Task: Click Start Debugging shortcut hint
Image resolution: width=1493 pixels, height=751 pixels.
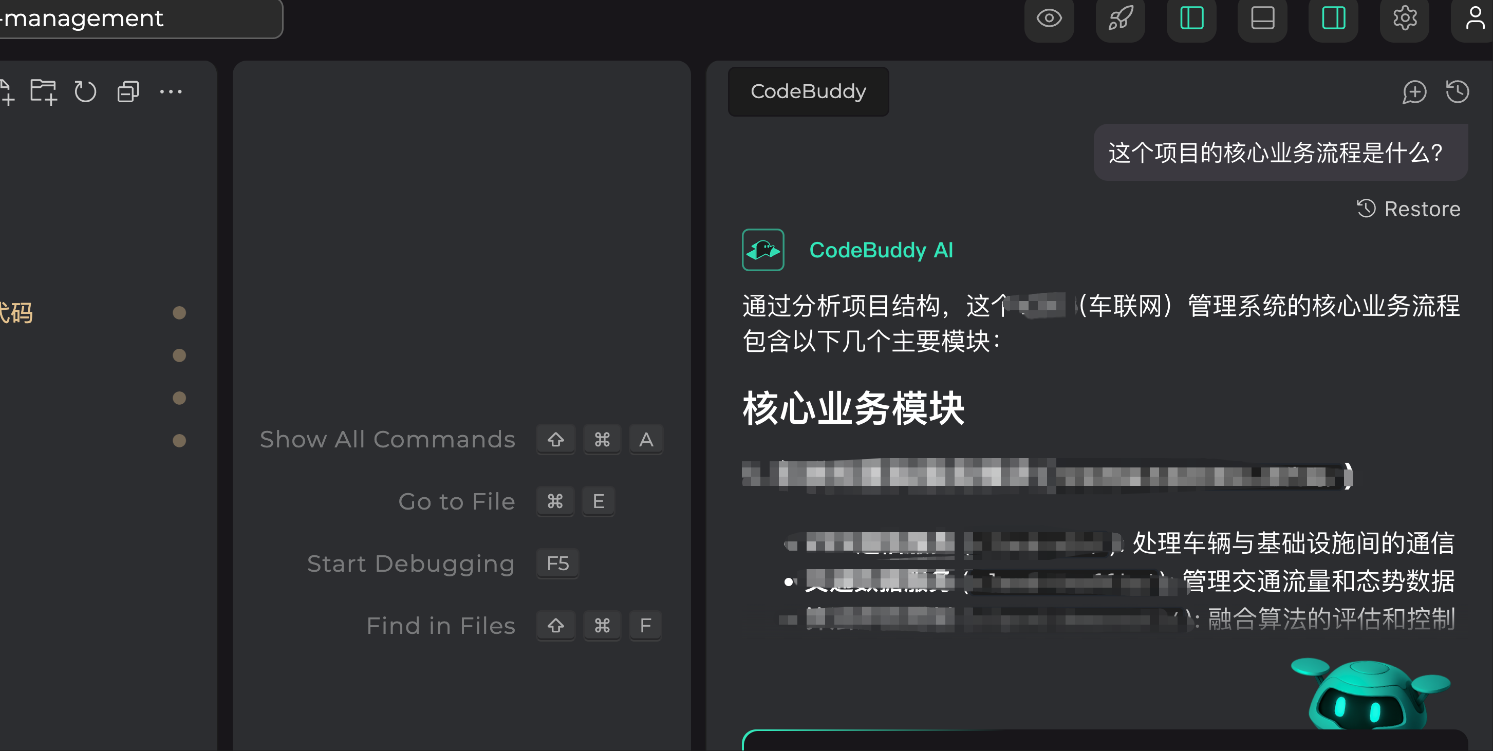Action: (x=411, y=563)
